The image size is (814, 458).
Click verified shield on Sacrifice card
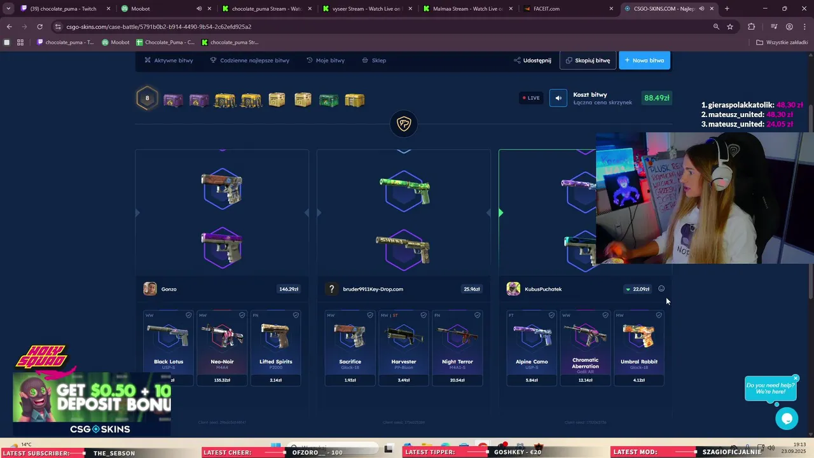[x=370, y=315]
